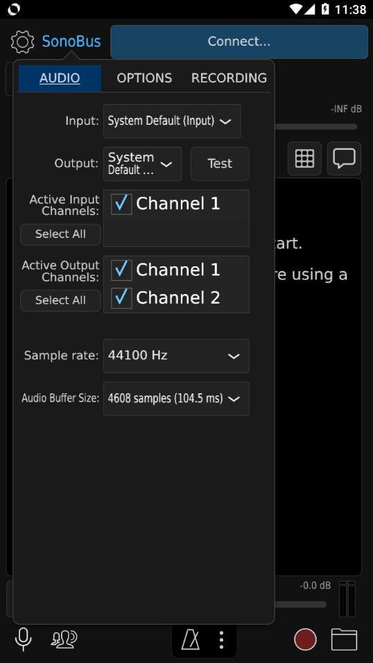Image resolution: width=373 pixels, height=663 pixels.
Task: Open the Output device dropdown
Action: pos(143,164)
